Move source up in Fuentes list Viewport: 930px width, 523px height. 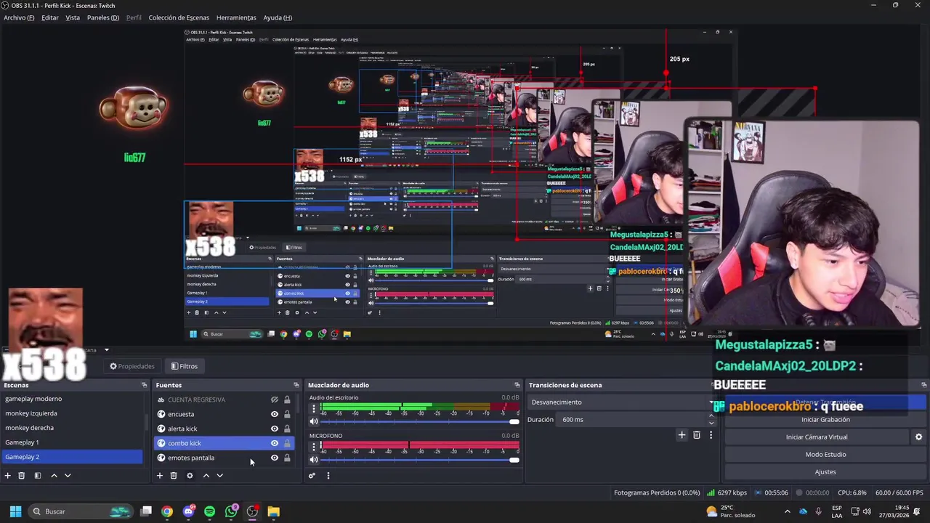pos(206,476)
